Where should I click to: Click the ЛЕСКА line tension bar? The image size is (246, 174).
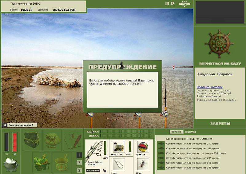pyautogui.click(x=126, y=136)
